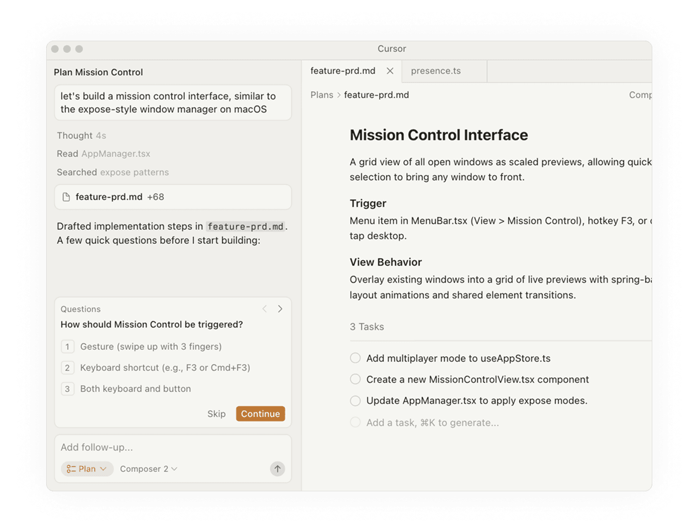Click the next-question arrow in Questions panel

(x=280, y=308)
